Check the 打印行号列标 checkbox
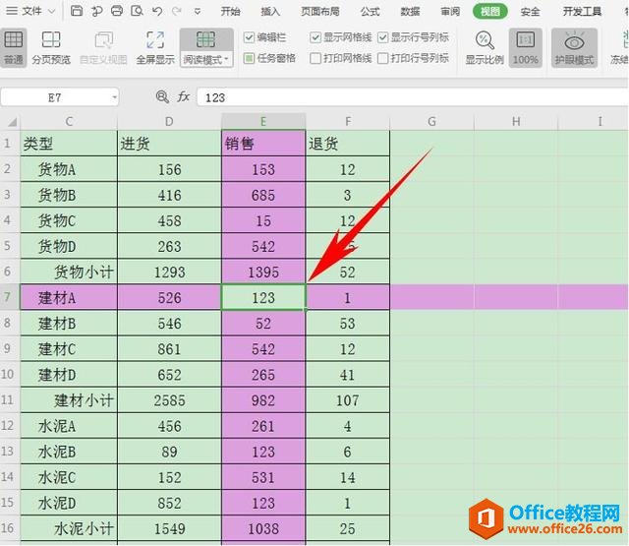 click(x=383, y=59)
